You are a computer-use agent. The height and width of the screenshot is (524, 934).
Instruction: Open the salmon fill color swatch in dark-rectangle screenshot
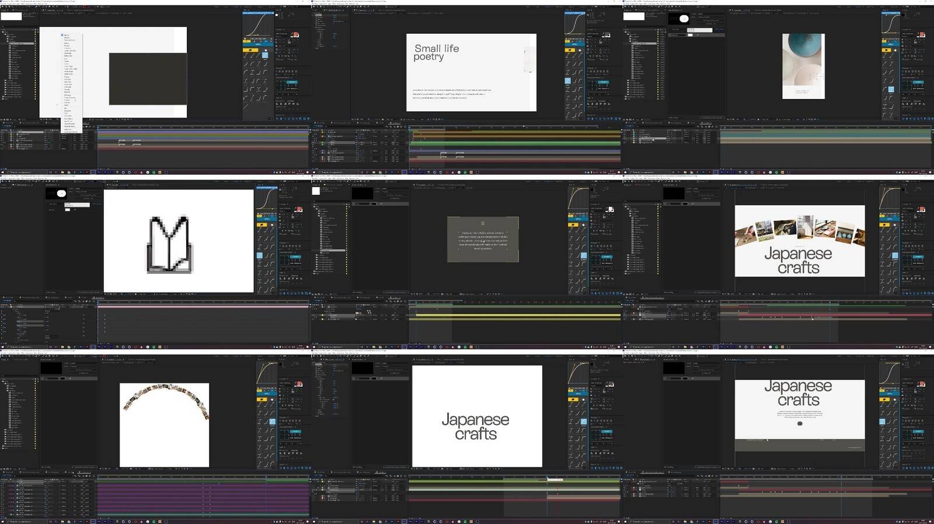pos(295,35)
